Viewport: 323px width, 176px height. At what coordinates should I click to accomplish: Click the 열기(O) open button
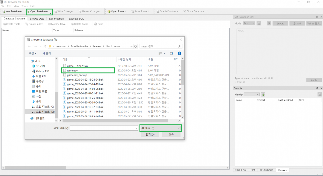tap(150, 135)
